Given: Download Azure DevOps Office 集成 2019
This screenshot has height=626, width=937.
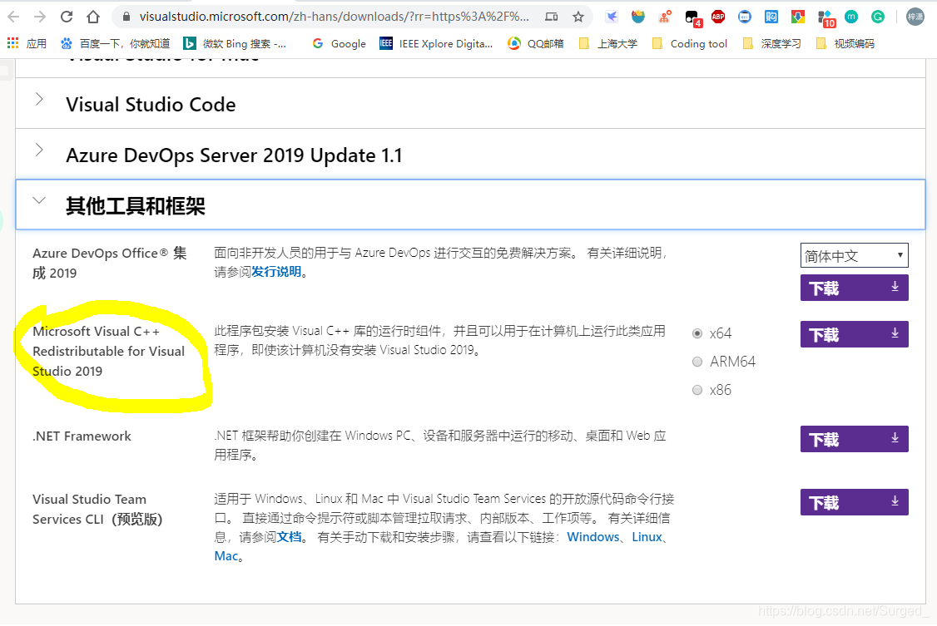Looking at the screenshot, I should coord(854,288).
